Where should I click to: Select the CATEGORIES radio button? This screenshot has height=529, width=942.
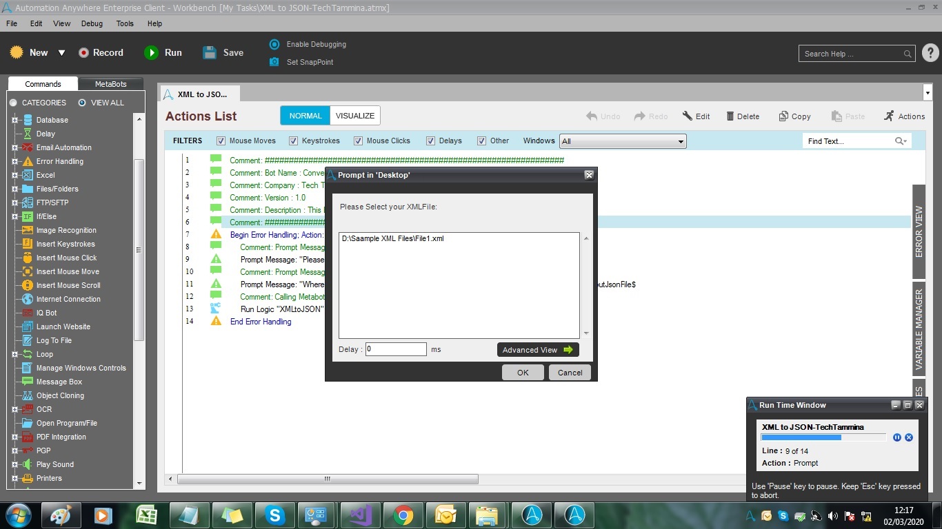13,103
